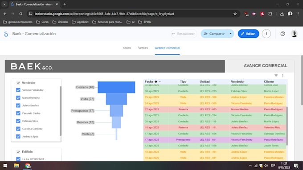Uncheck Carolina Giménez vendor checkbox

click(18, 129)
